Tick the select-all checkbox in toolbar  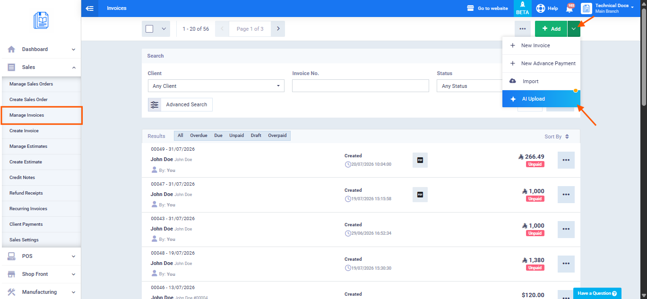pos(149,29)
